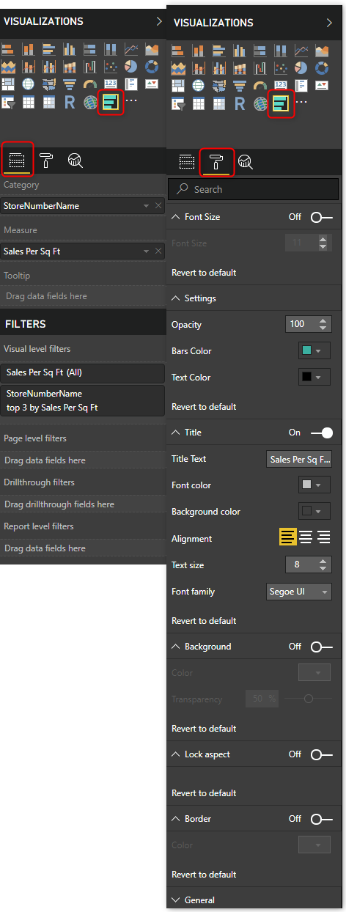Choose pie chart icon in left Visualizations pane
This screenshot has height=912, width=346.
point(130,67)
